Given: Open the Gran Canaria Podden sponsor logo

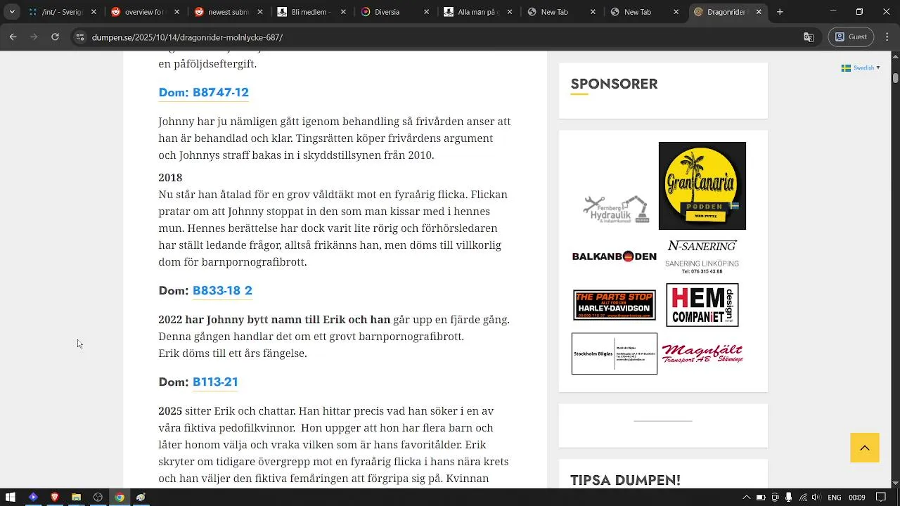Looking at the screenshot, I should click(x=702, y=186).
